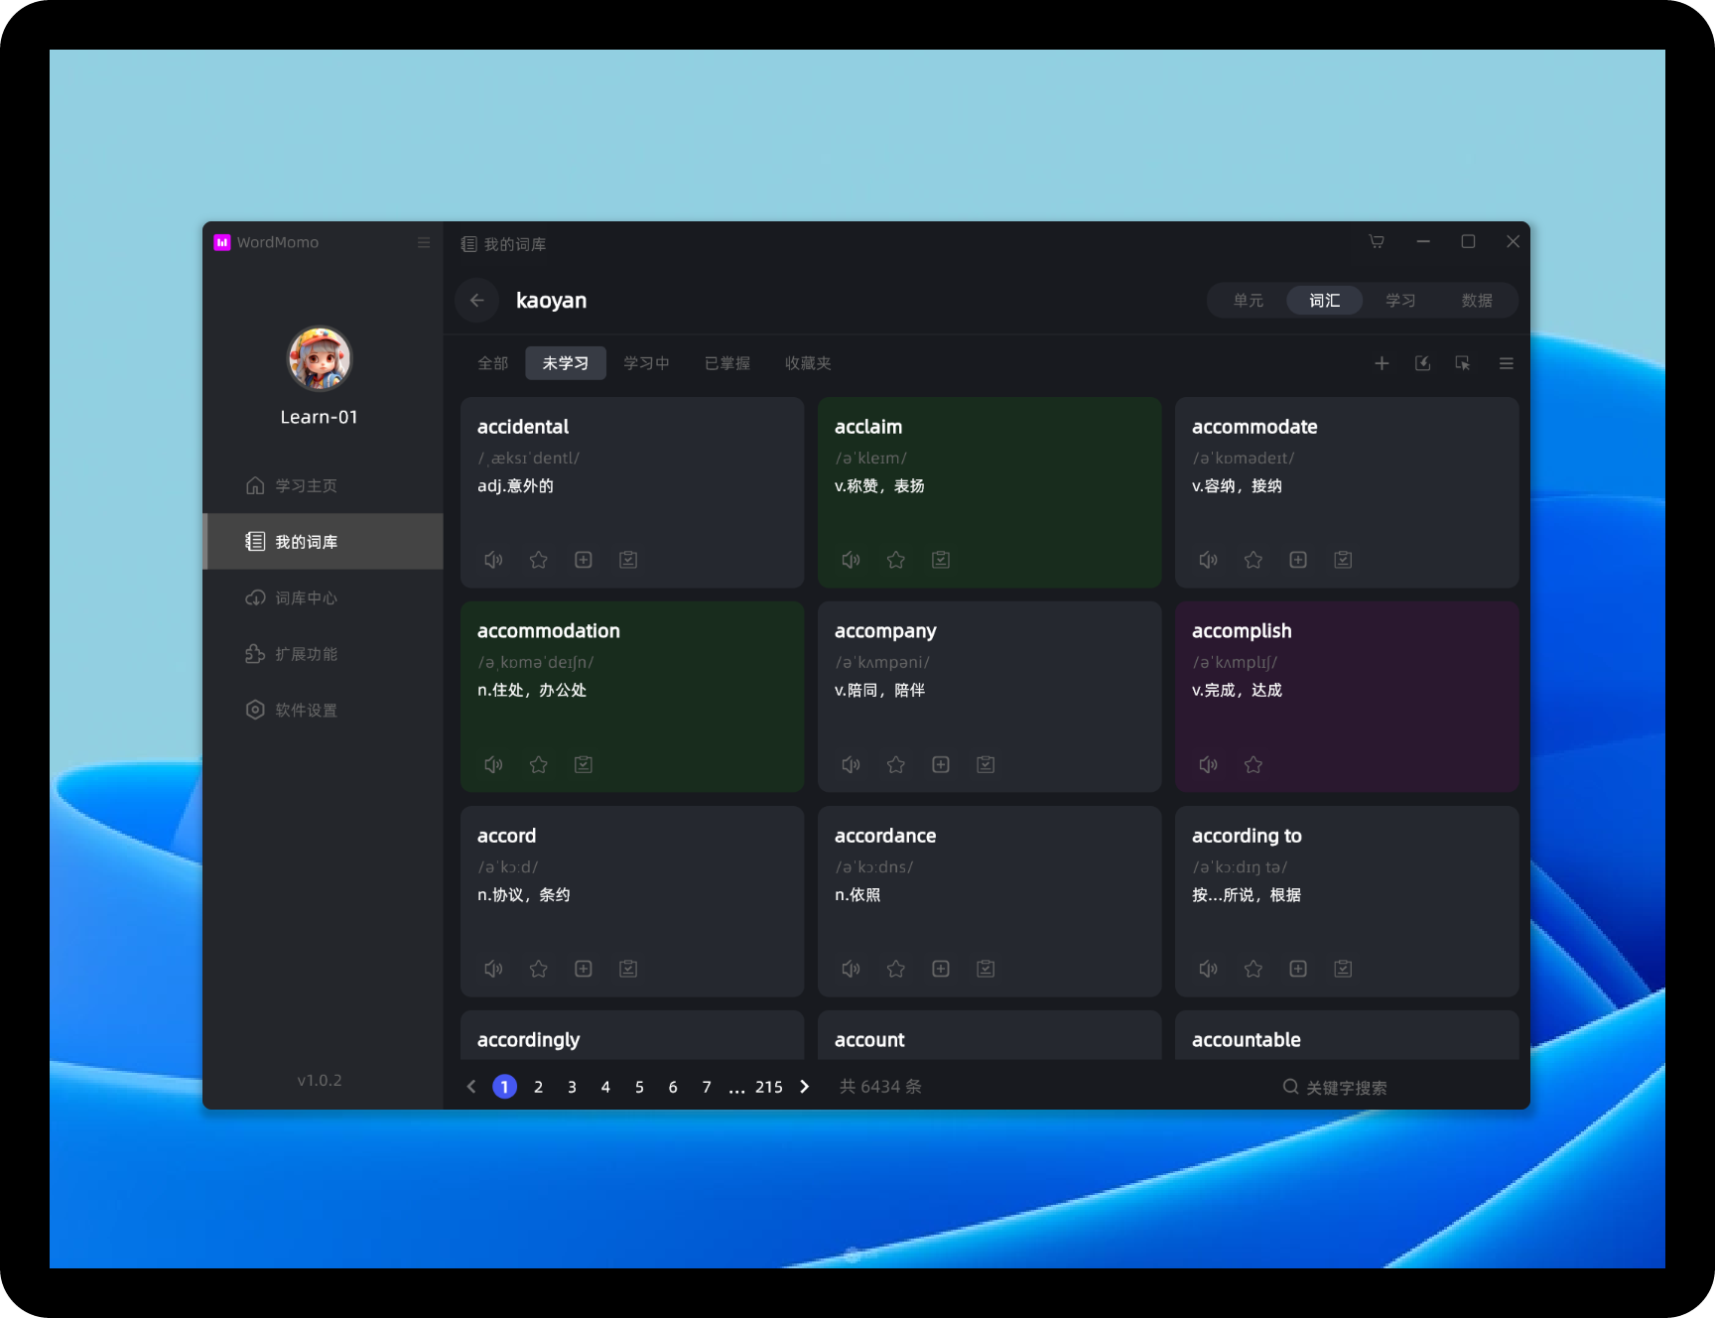Click the accountable word card title
This screenshot has height=1318, width=1715.
pyautogui.click(x=1247, y=1039)
